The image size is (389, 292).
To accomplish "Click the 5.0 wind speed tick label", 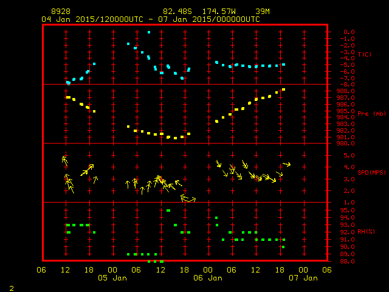I will [349, 156].
